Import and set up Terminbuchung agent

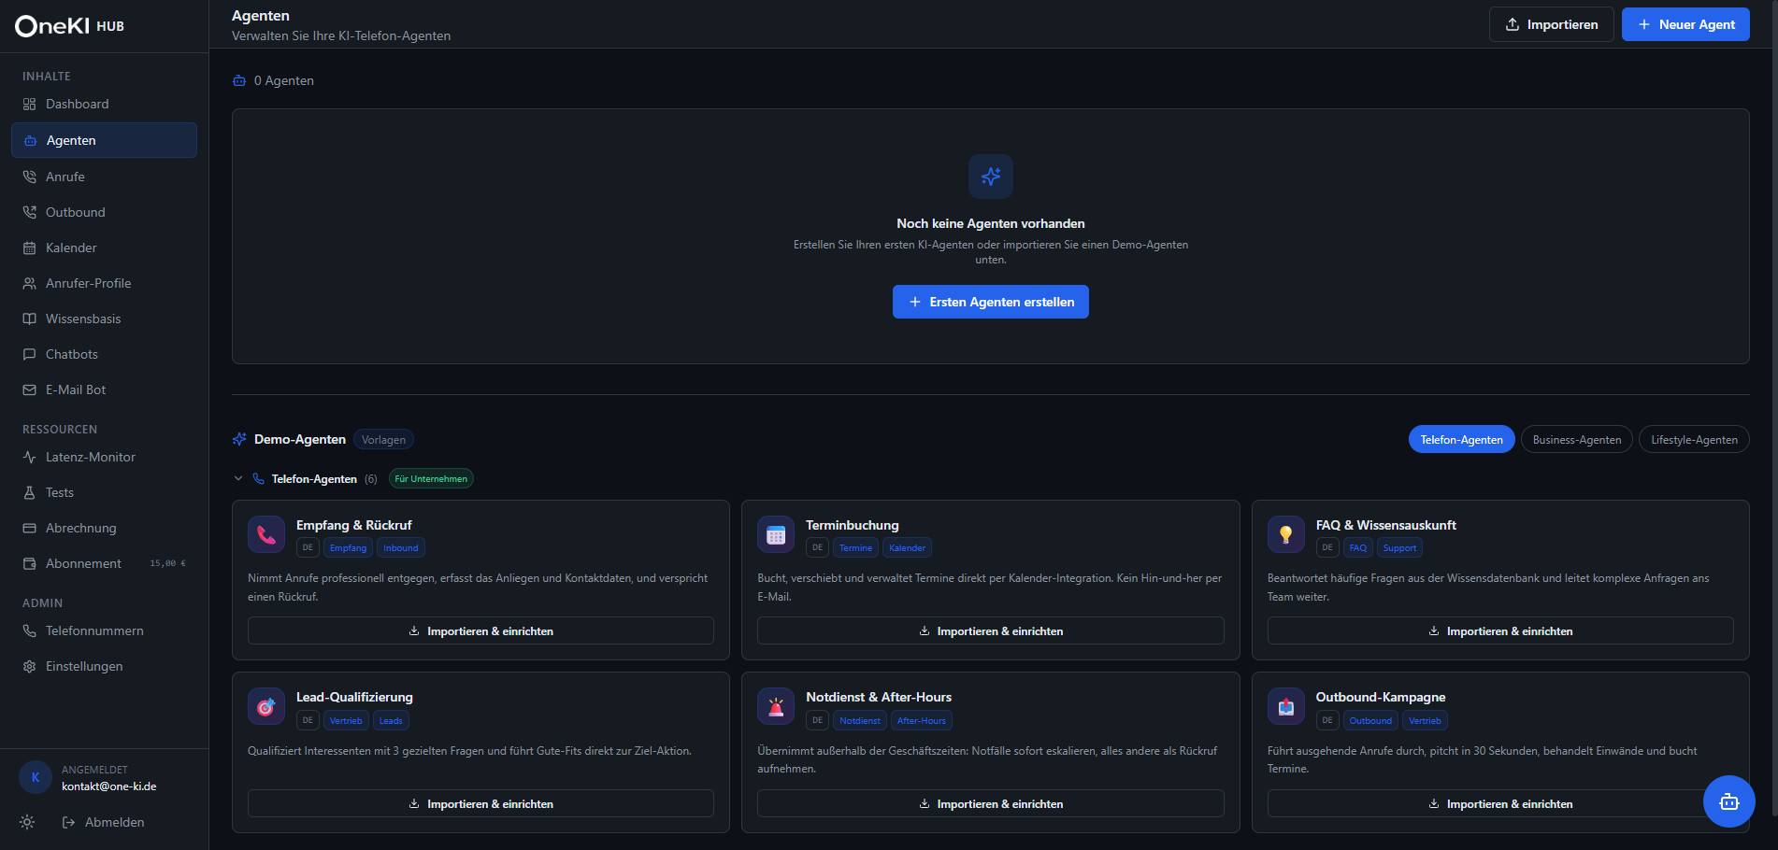tap(991, 630)
